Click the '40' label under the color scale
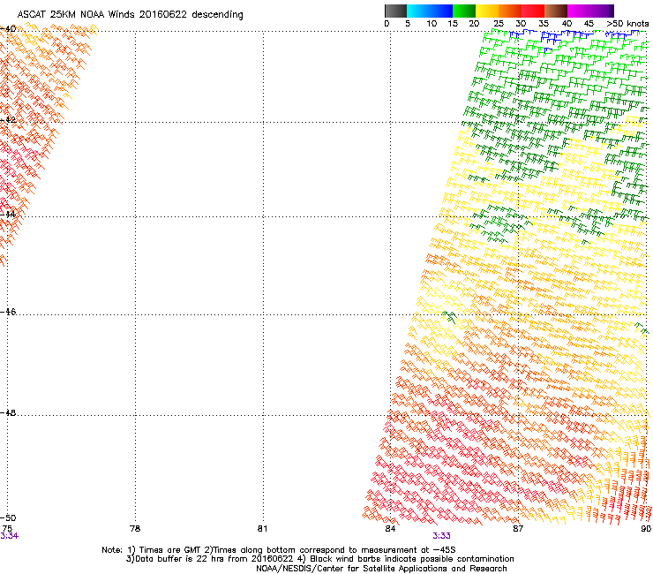Viewport: 653px width, 574px height. coord(567,24)
